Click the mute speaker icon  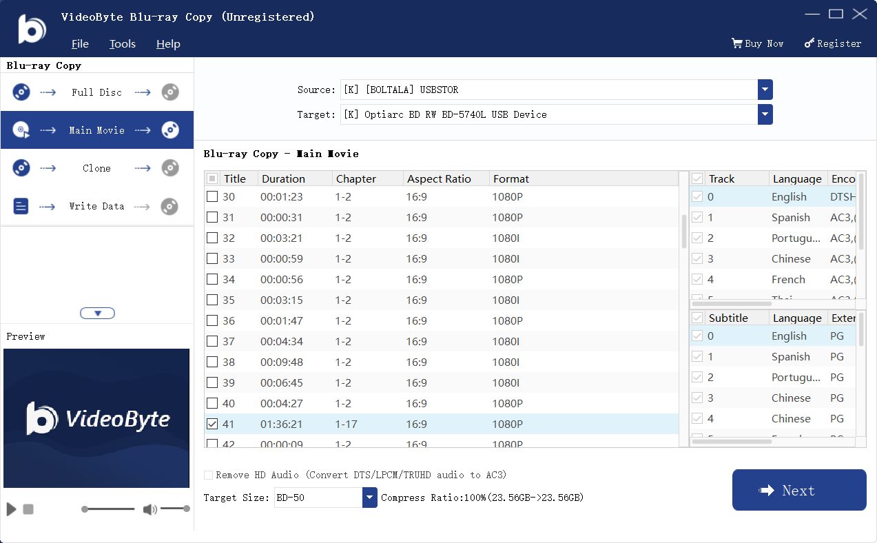(x=149, y=509)
